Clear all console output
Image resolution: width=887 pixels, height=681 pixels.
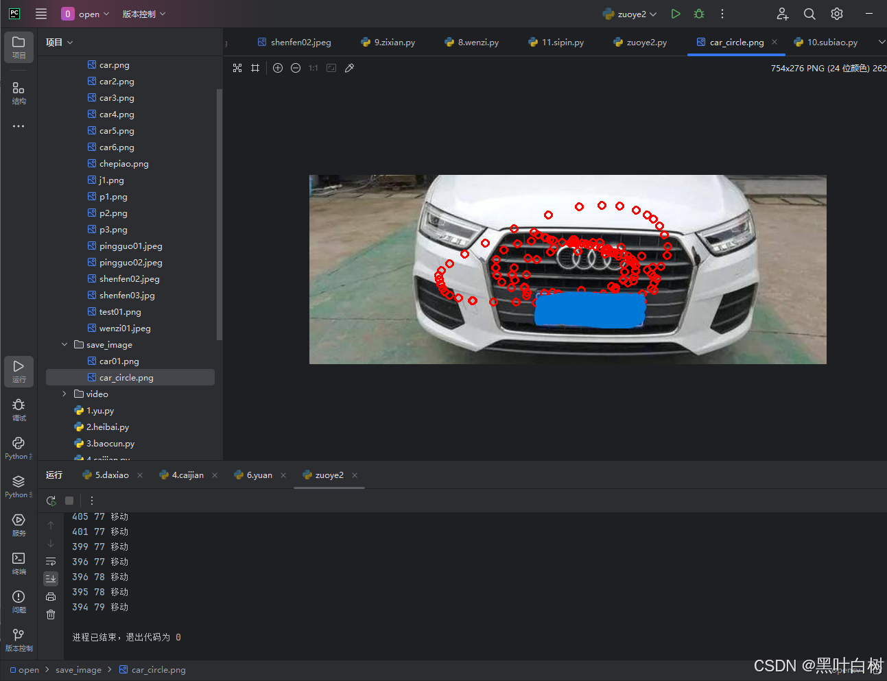click(51, 614)
